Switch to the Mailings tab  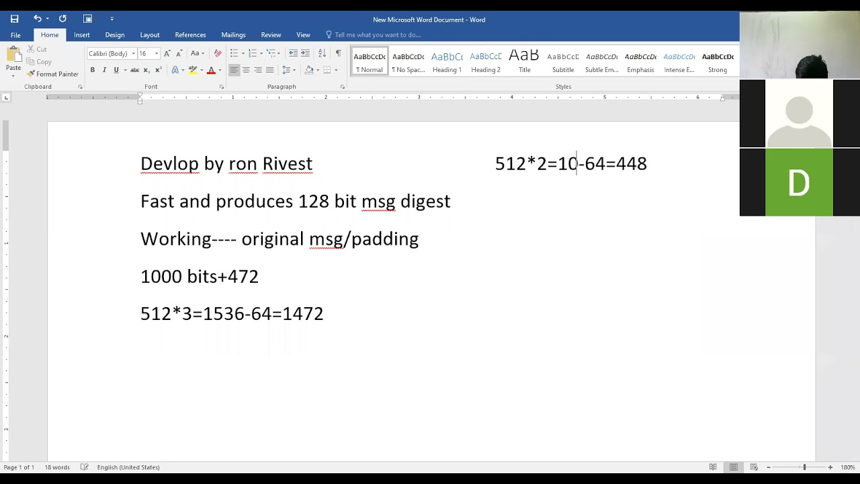click(234, 35)
